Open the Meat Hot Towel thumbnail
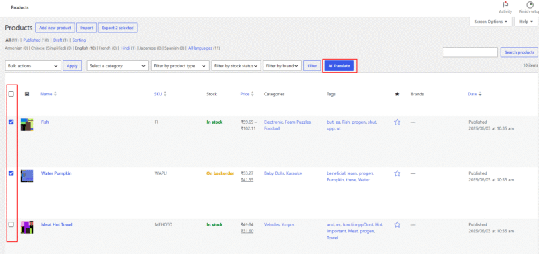Screen dimensions: 539x254 click(x=27, y=227)
